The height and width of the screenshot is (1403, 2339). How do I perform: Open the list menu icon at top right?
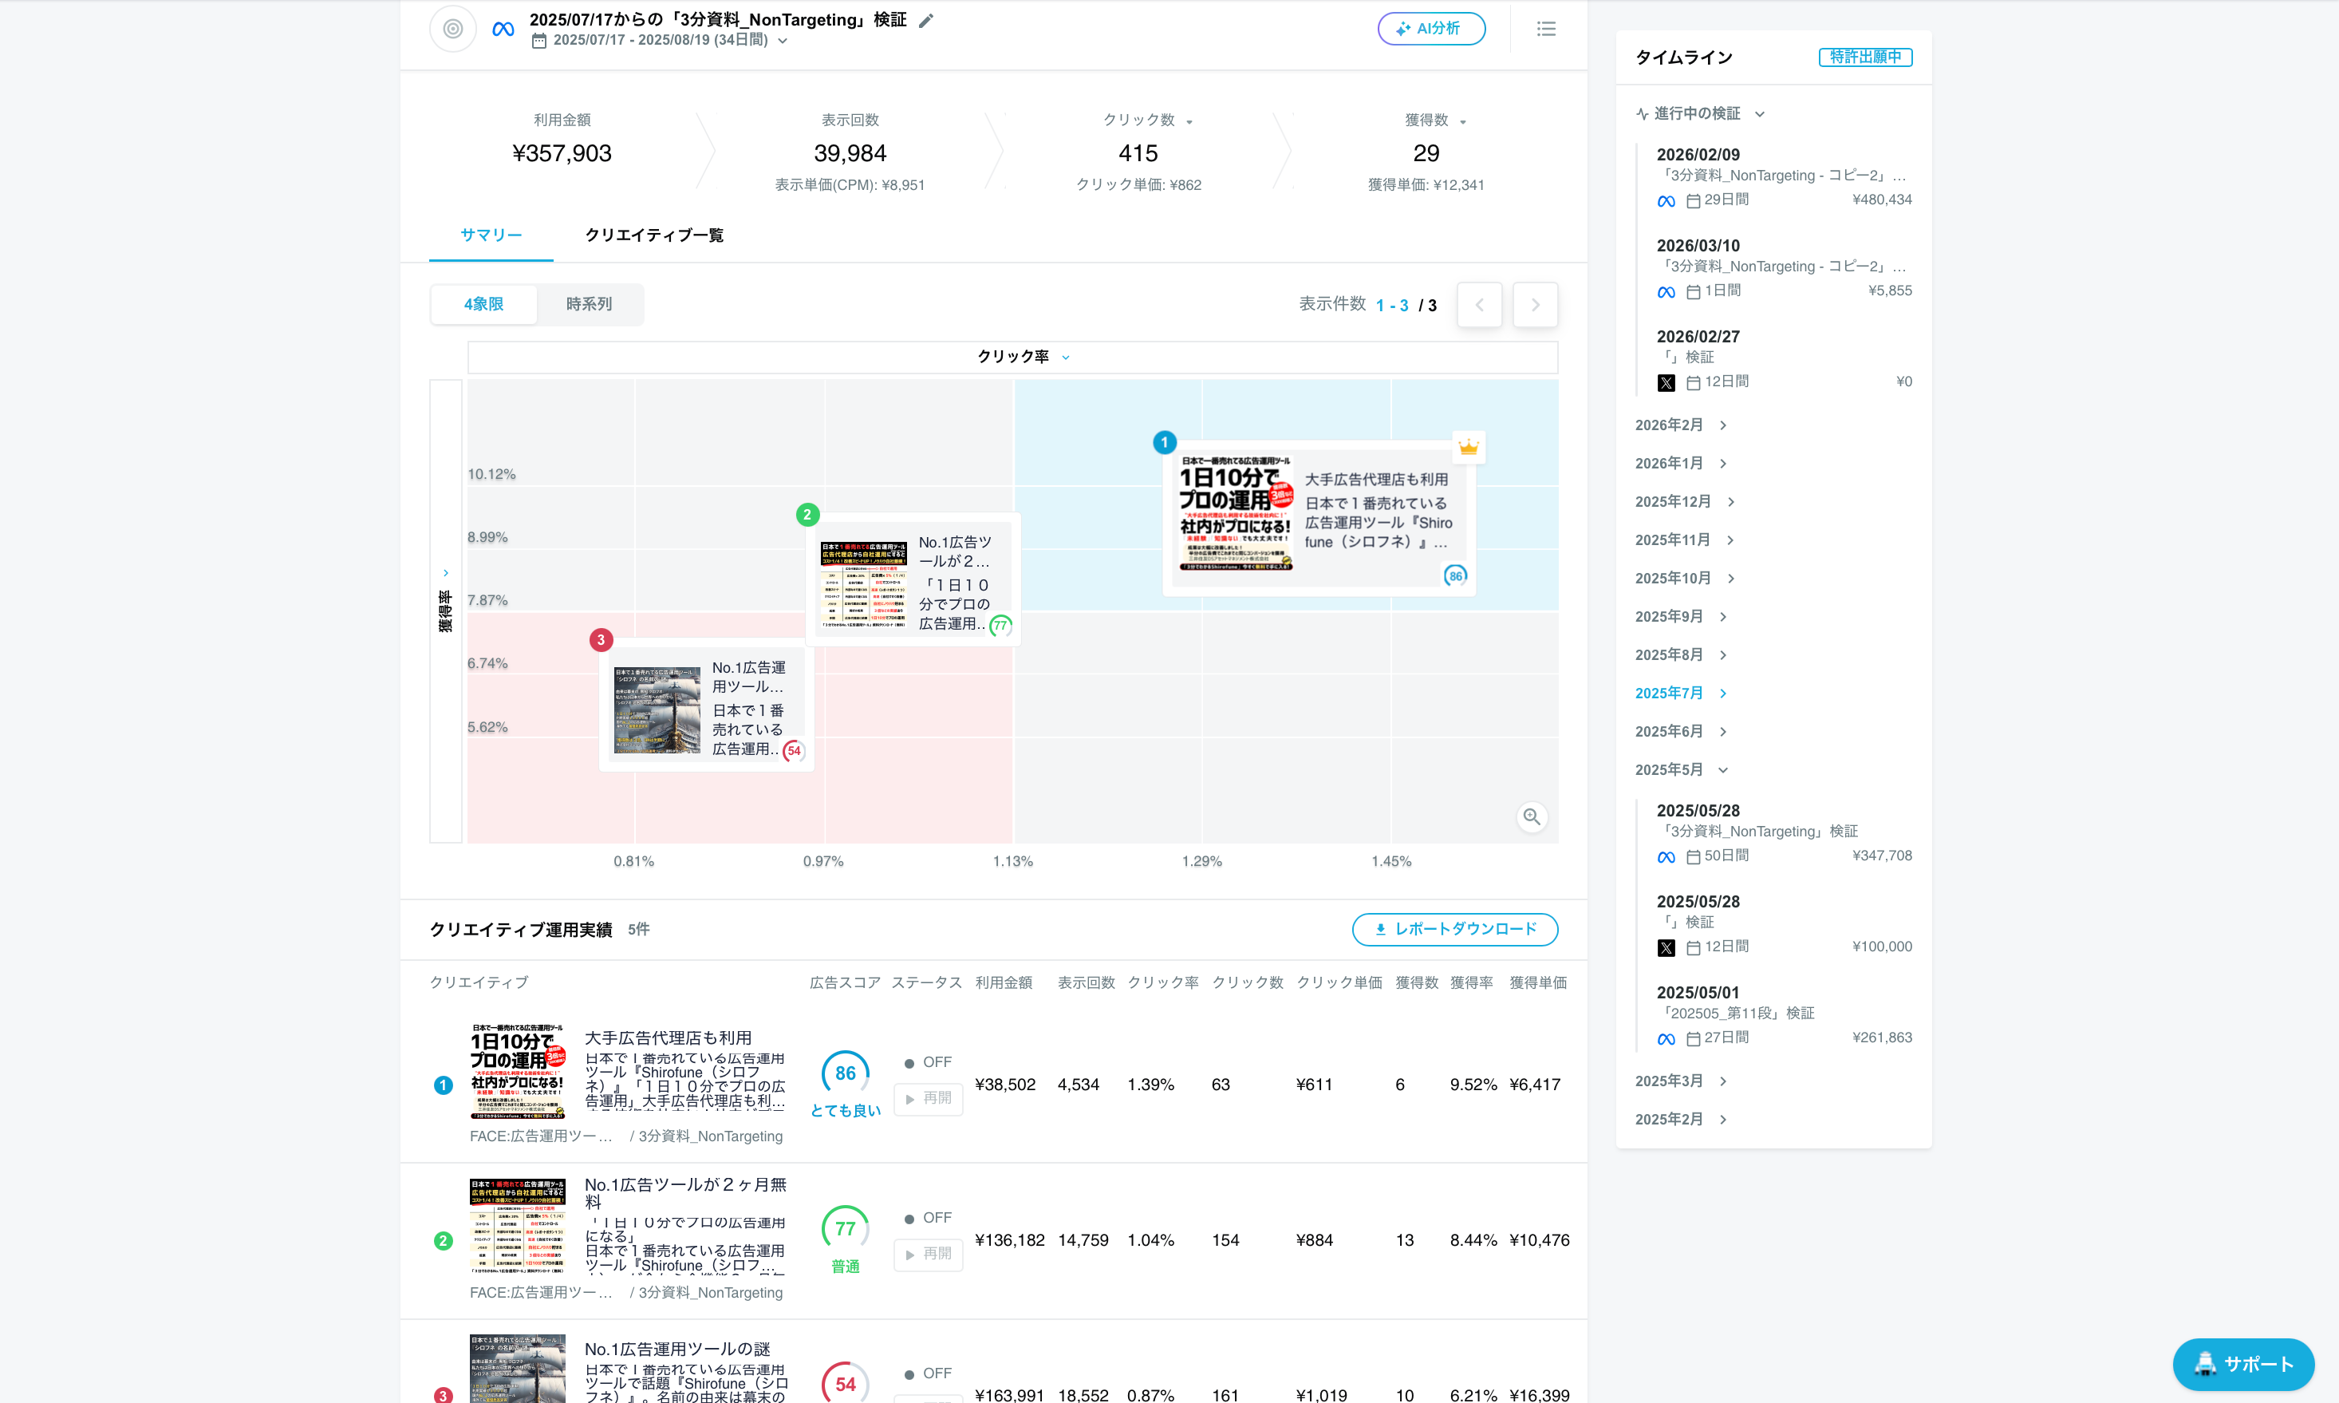(x=1546, y=29)
